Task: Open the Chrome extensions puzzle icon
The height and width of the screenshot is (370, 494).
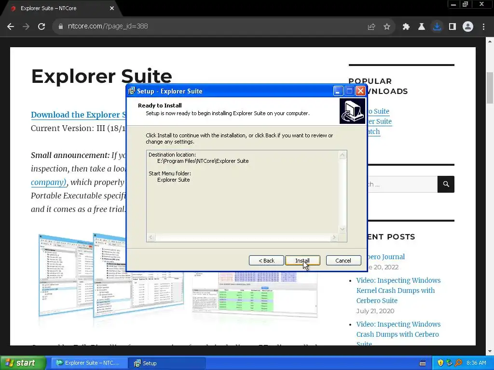Action: (x=406, y=27)
